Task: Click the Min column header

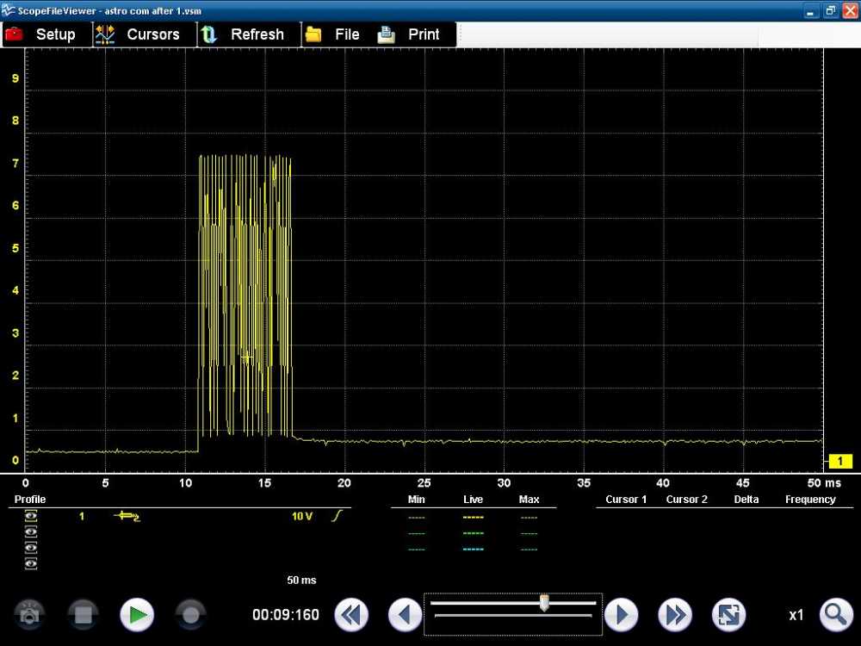Action: [x=416, y=500]
